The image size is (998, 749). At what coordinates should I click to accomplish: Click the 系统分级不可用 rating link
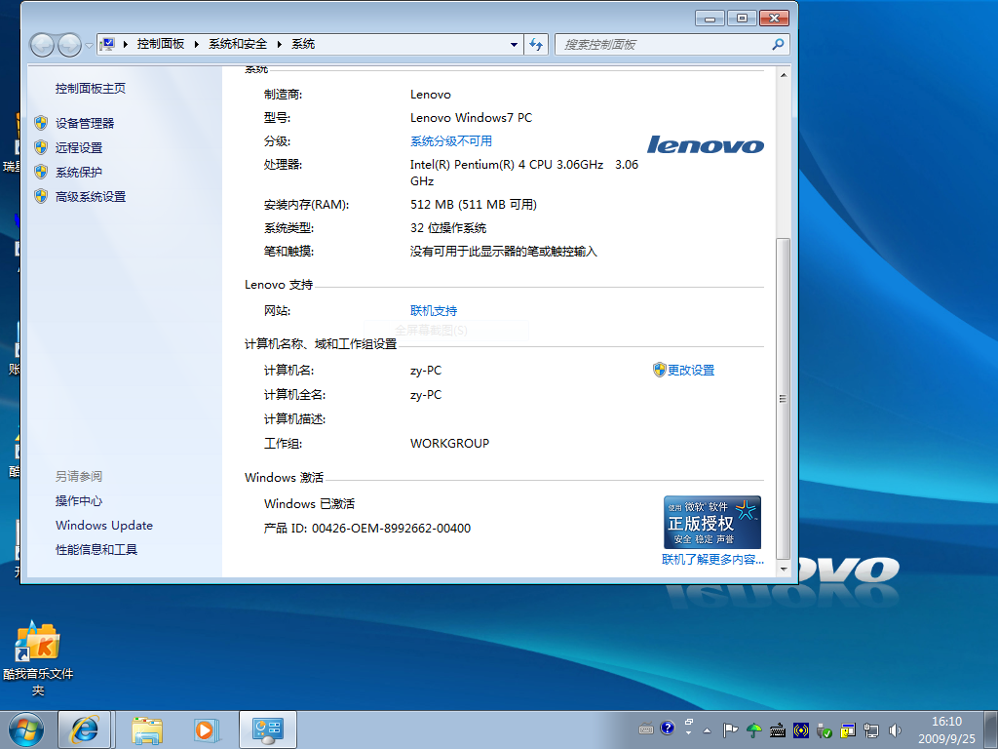pyautogui.click(x=450, y=141)
